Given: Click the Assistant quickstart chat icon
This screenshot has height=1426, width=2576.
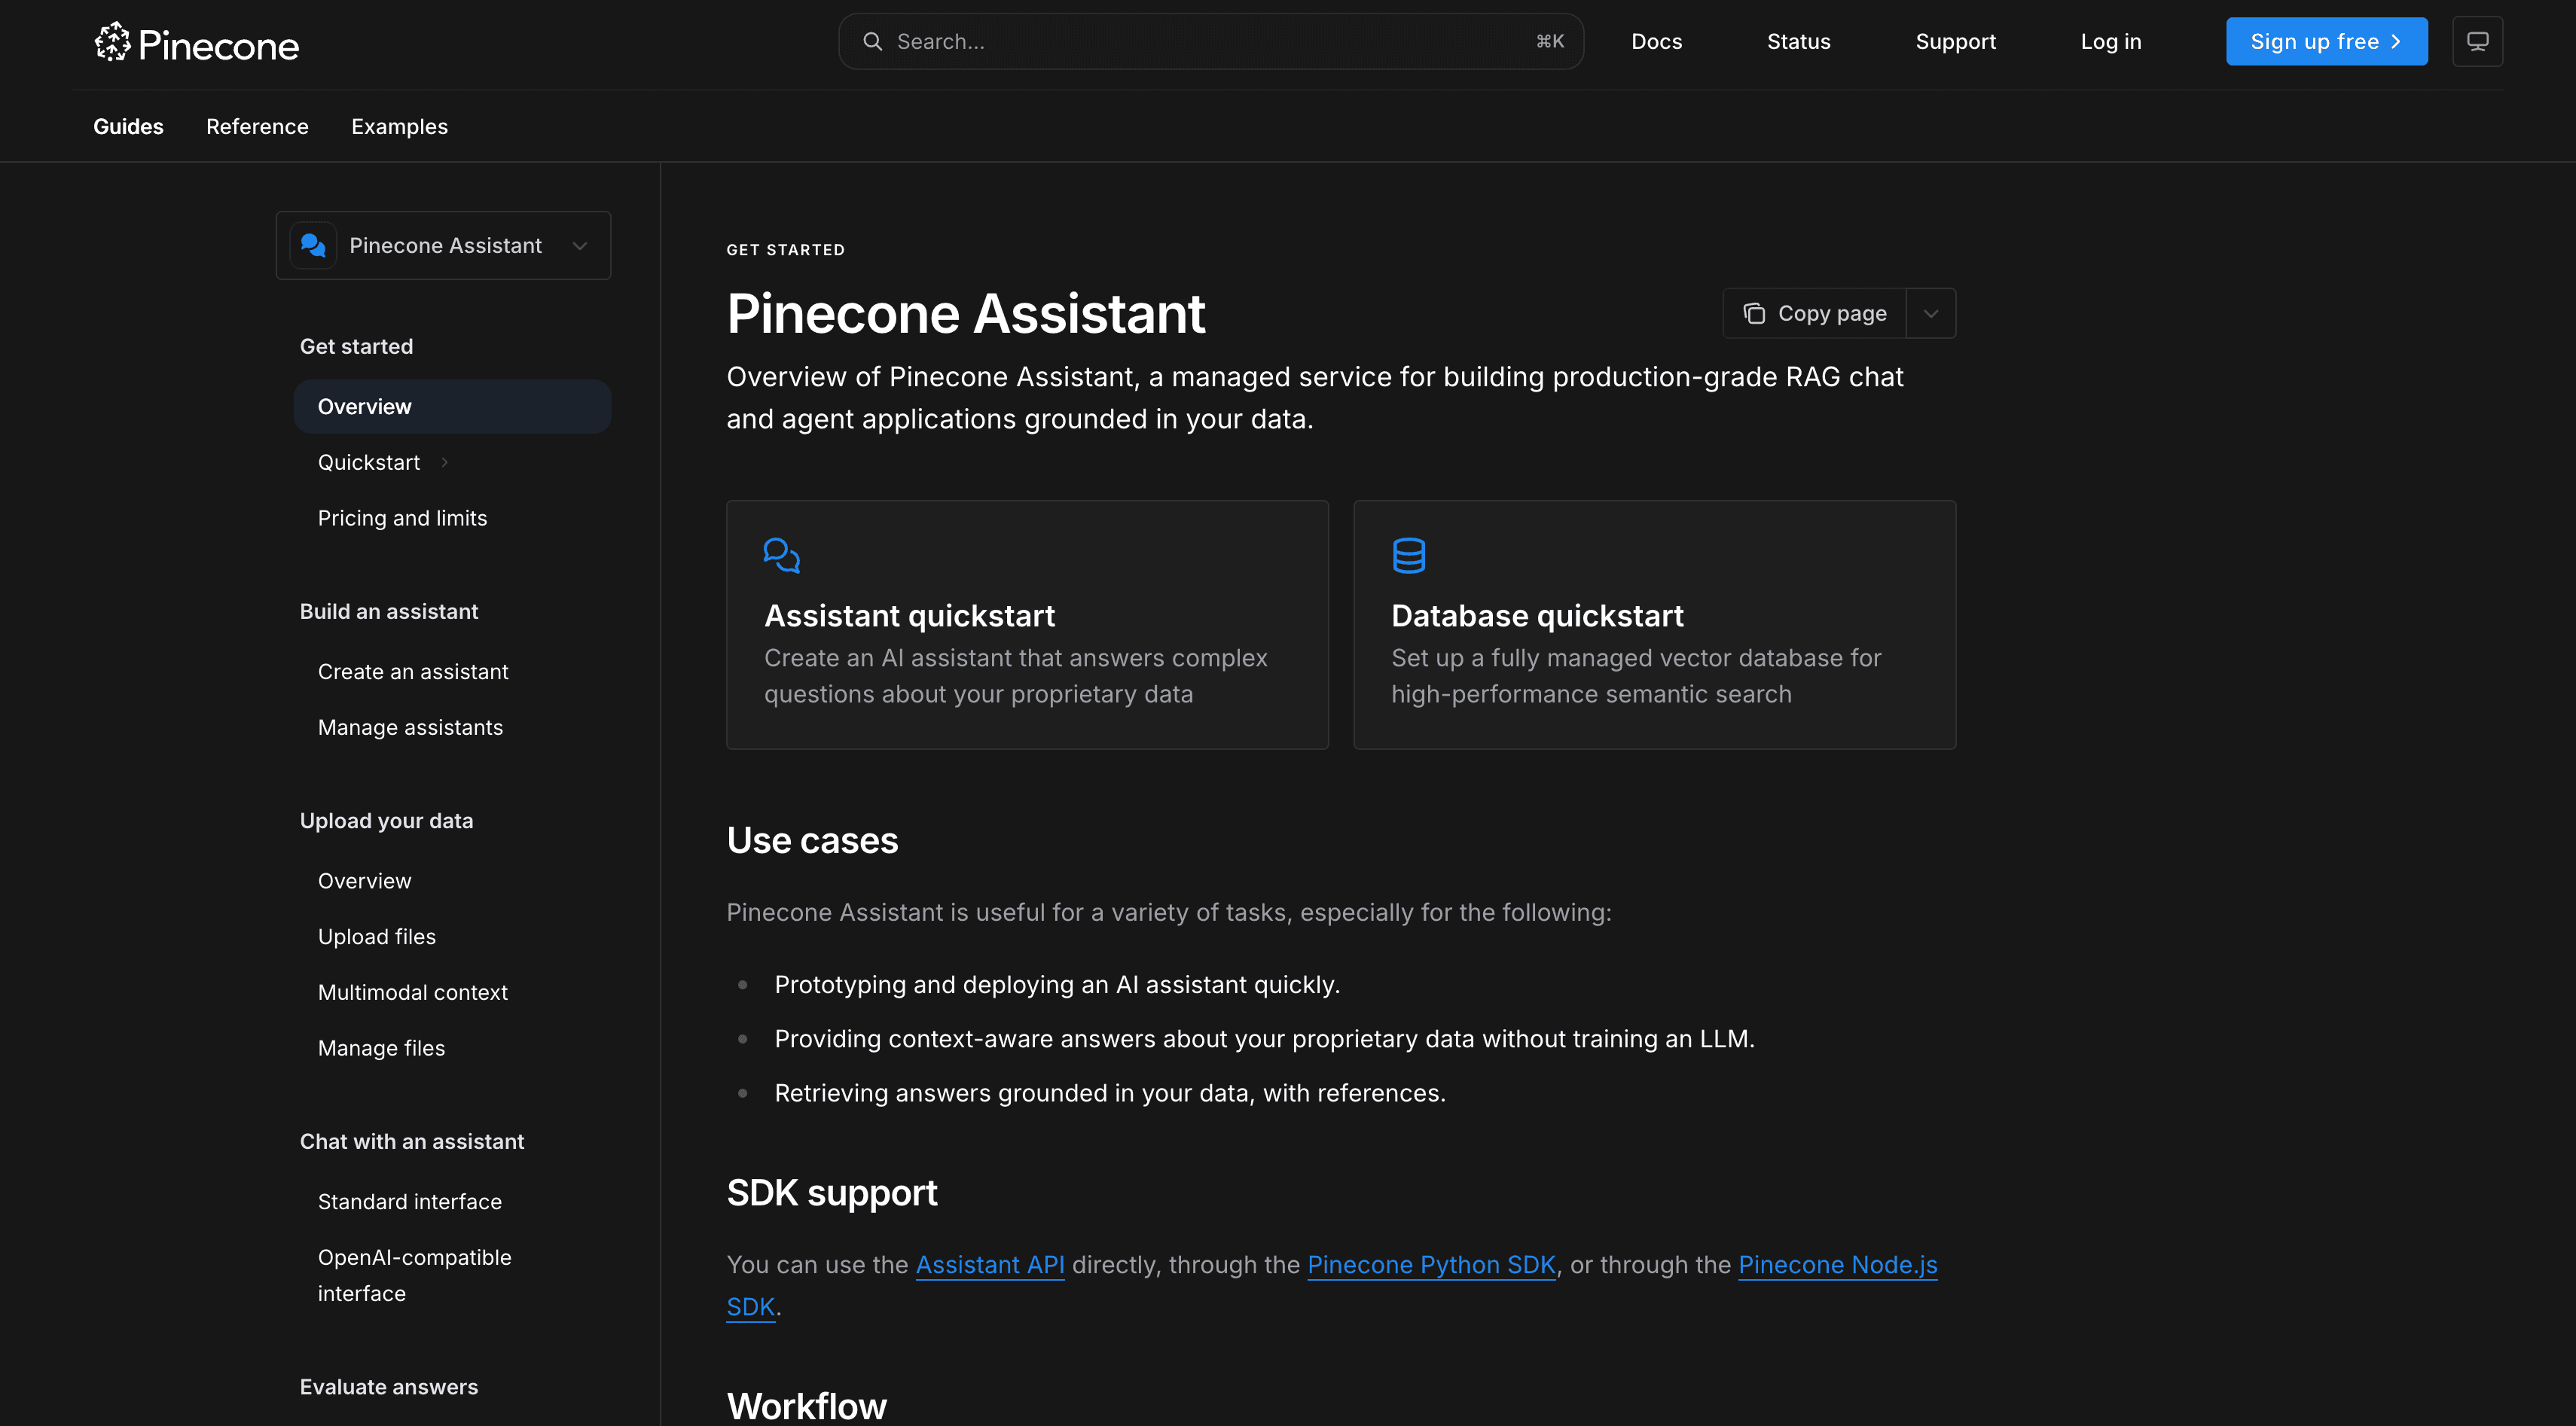Looking at the screenshot, I should pos(781,556).
